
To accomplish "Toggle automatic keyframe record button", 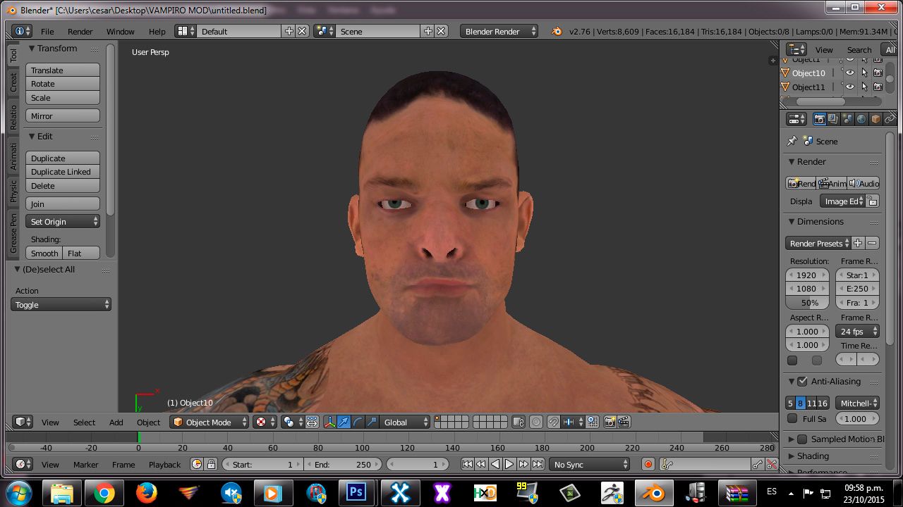I will (648, 464).
